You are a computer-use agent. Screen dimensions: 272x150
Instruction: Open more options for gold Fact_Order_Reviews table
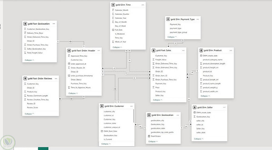pyautogui.click(x=56, y=78)
